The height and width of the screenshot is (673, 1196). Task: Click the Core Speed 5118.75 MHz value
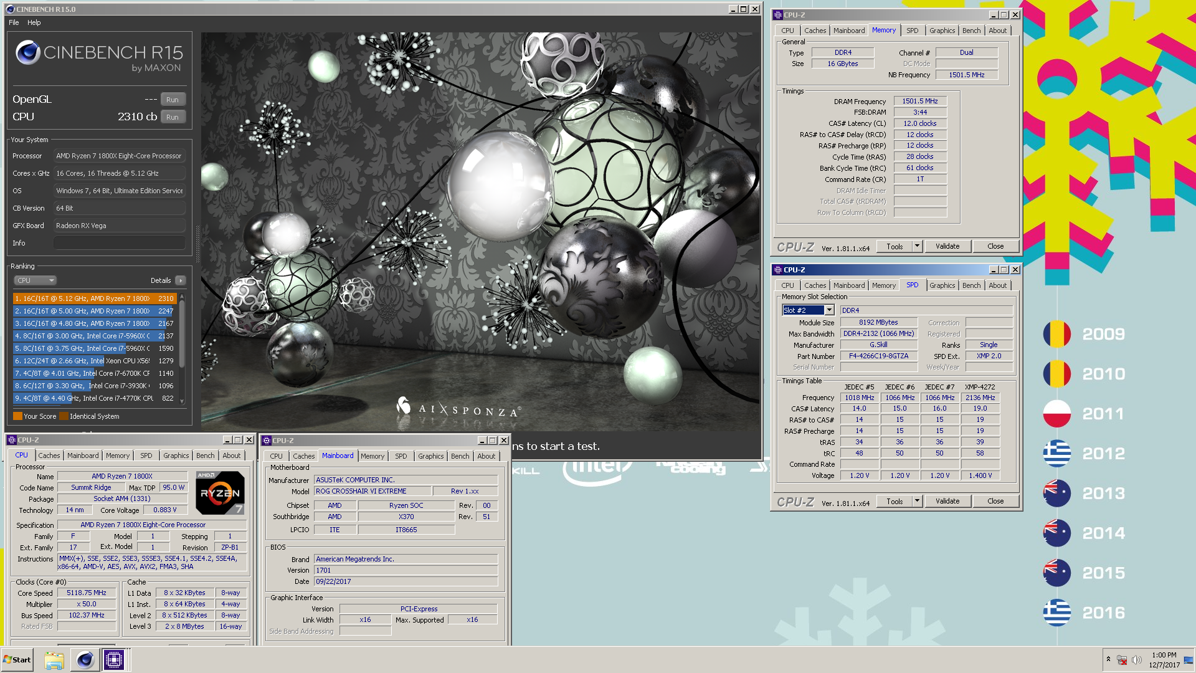[87, 593]
